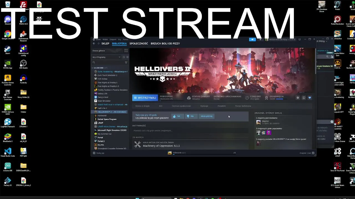Viewport: 355px width, 199px height.
Task: Pause the download with the WSTRZYMAJ button
Action: pos(145,98)
